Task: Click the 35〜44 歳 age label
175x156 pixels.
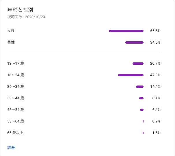Action: pos(16,98)
